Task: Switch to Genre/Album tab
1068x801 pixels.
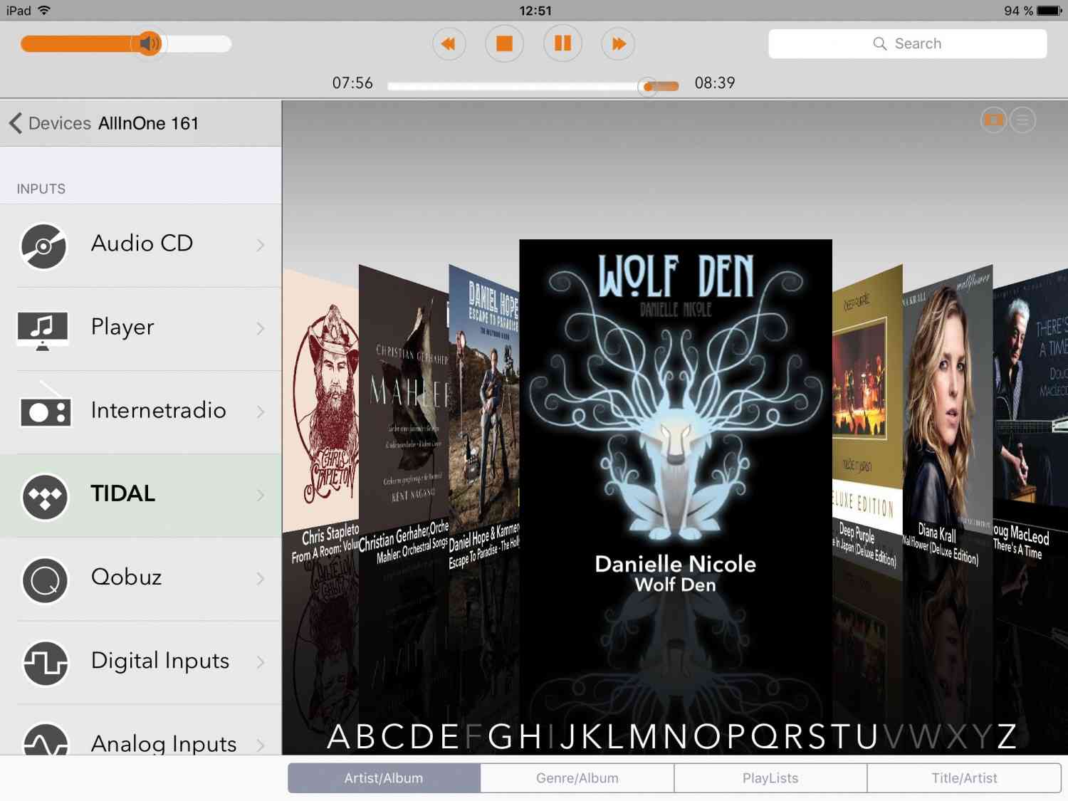Action: pos(577,778)
